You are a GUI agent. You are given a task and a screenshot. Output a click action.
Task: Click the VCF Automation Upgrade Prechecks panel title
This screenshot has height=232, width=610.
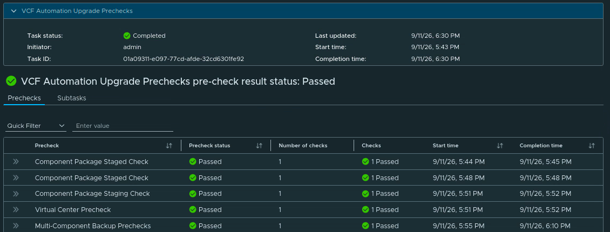pyautogui.click(x=77, y=11)
